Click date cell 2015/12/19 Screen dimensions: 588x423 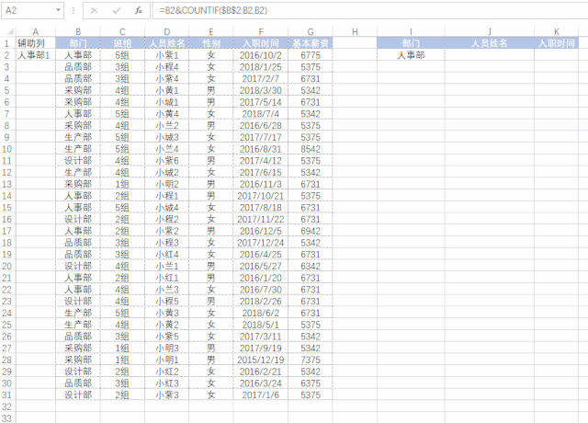click(261, 360)
